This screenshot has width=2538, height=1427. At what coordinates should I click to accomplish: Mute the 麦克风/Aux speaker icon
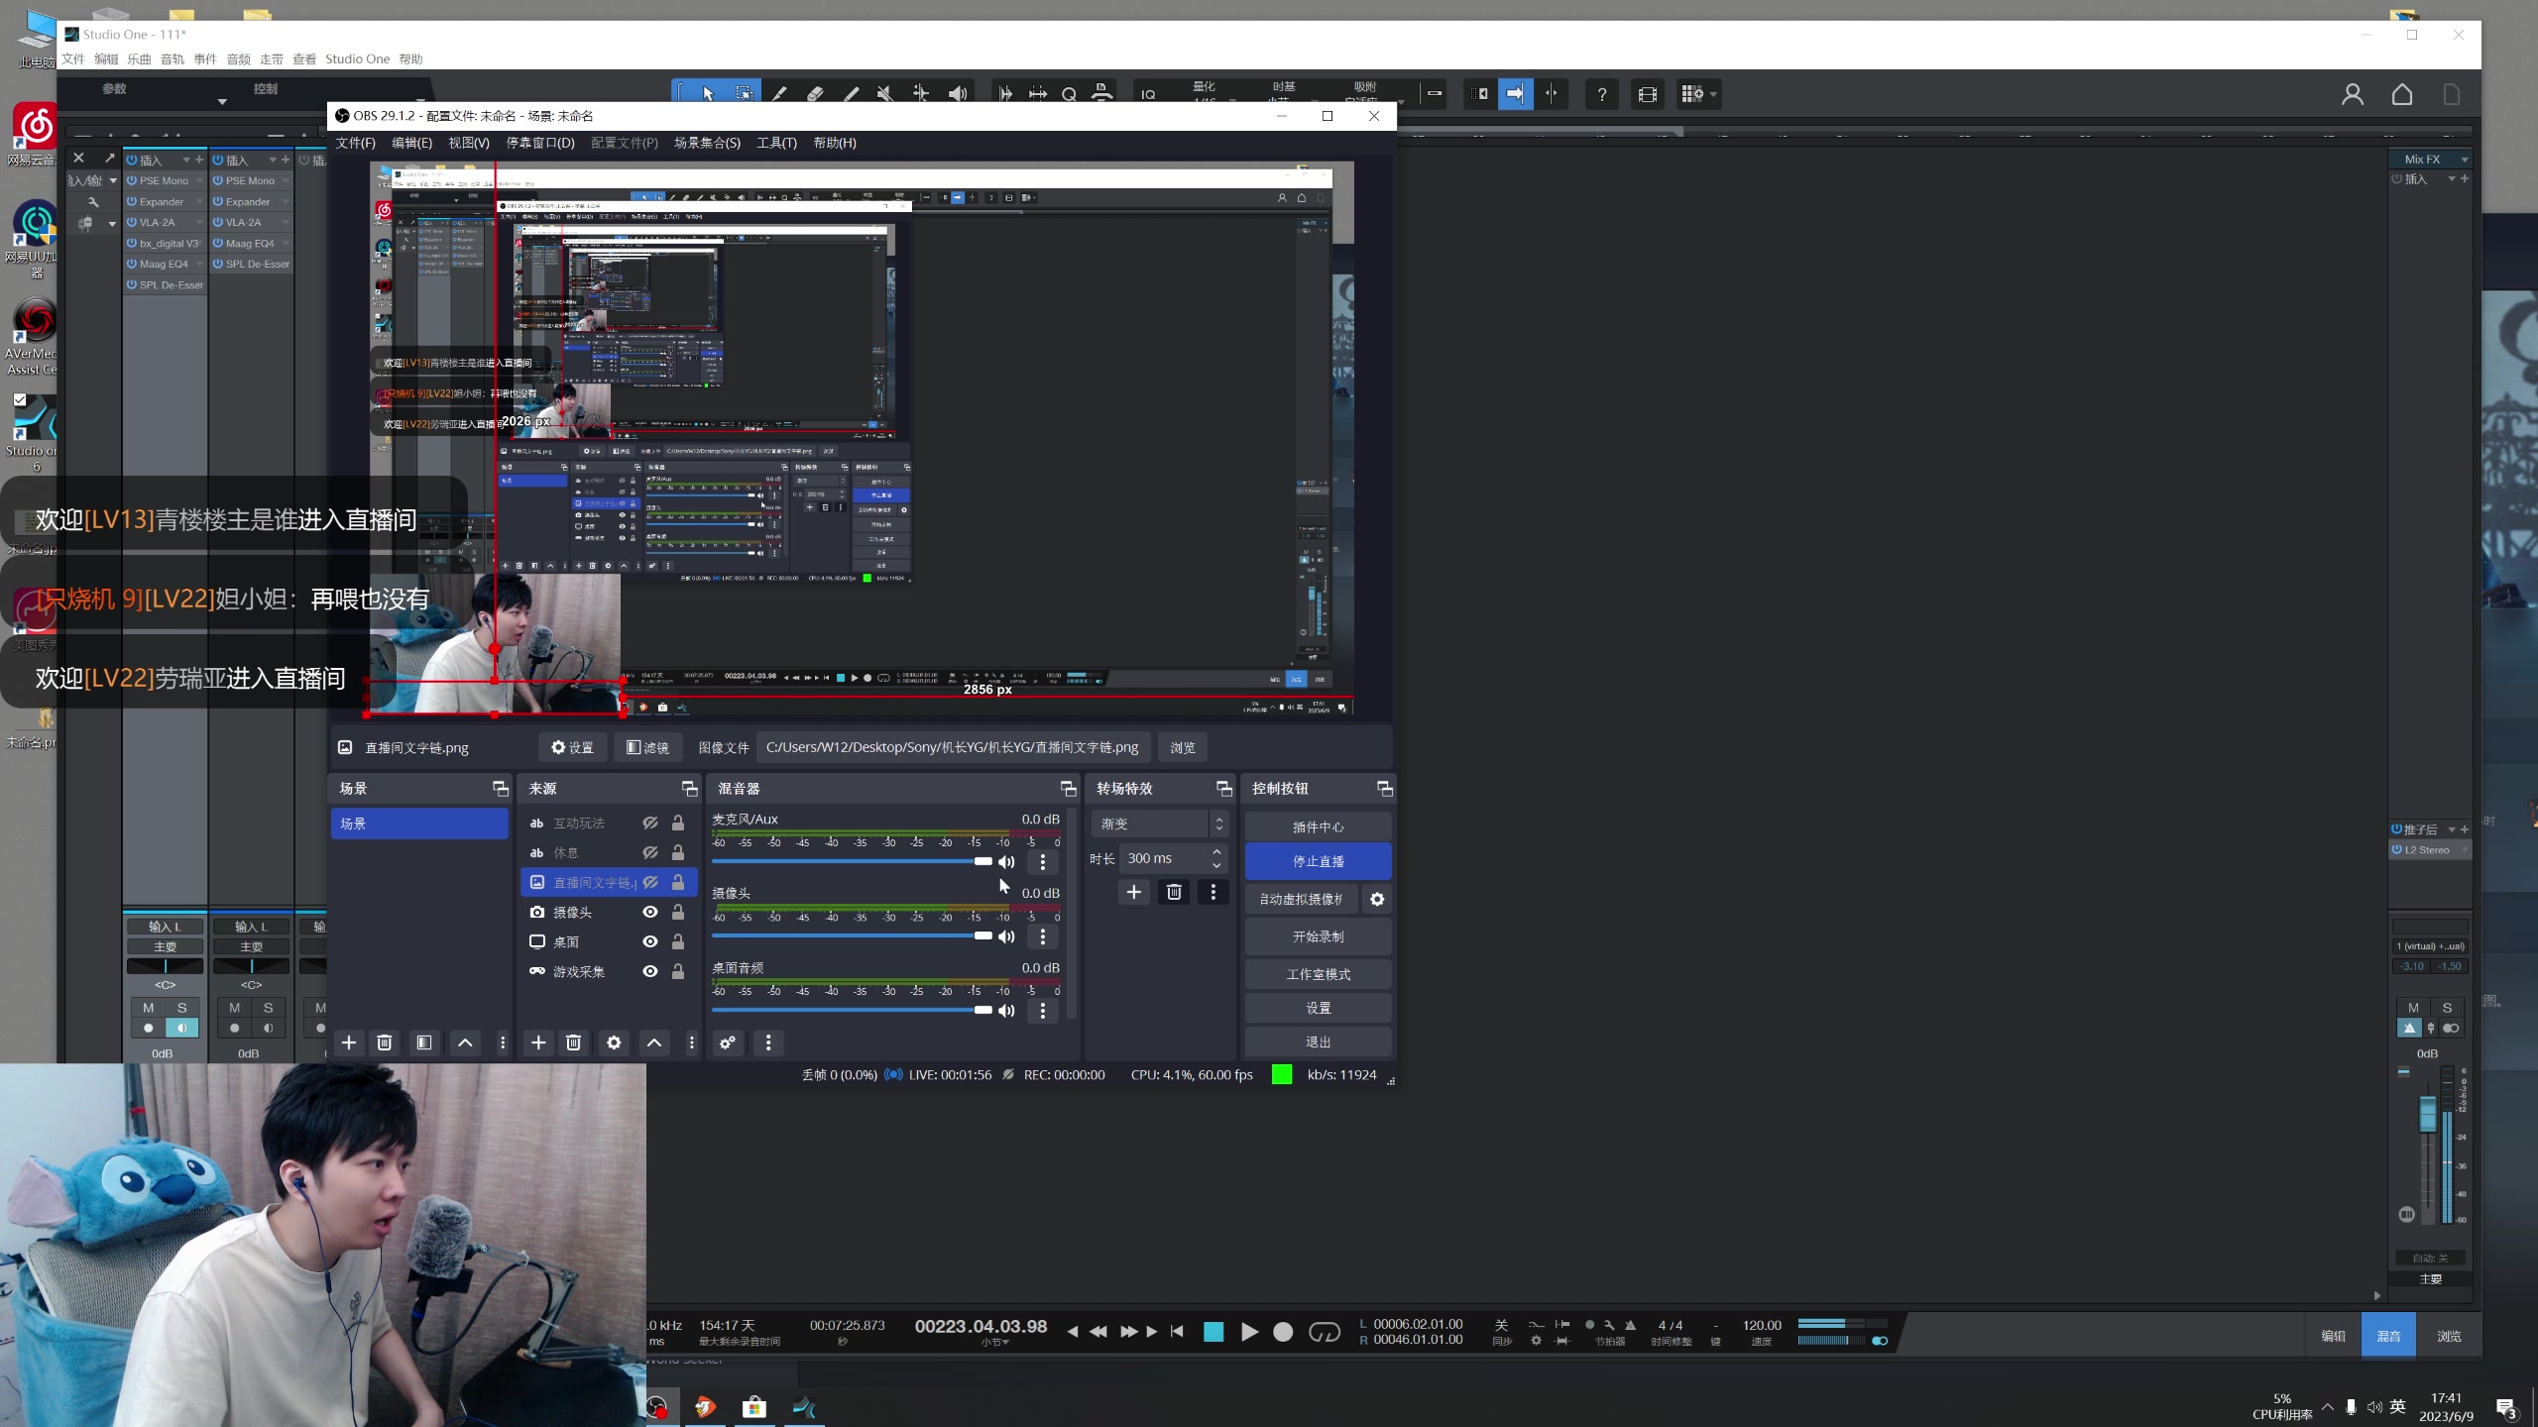(1006, 862)
